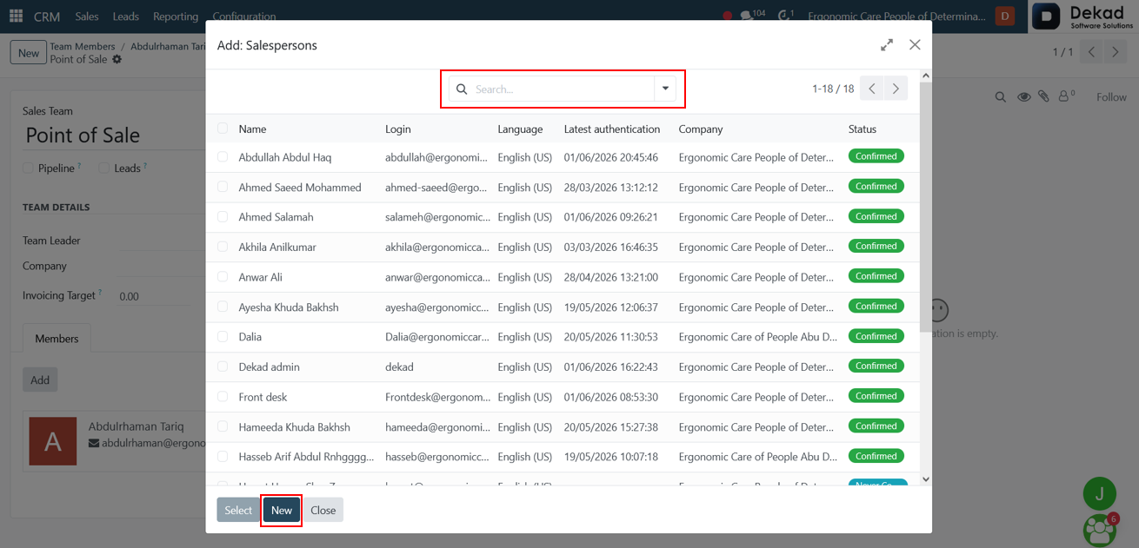Click the dialog vertical scrollbar
Viewport: 1139px width, 548px height.
coord(925,208)
